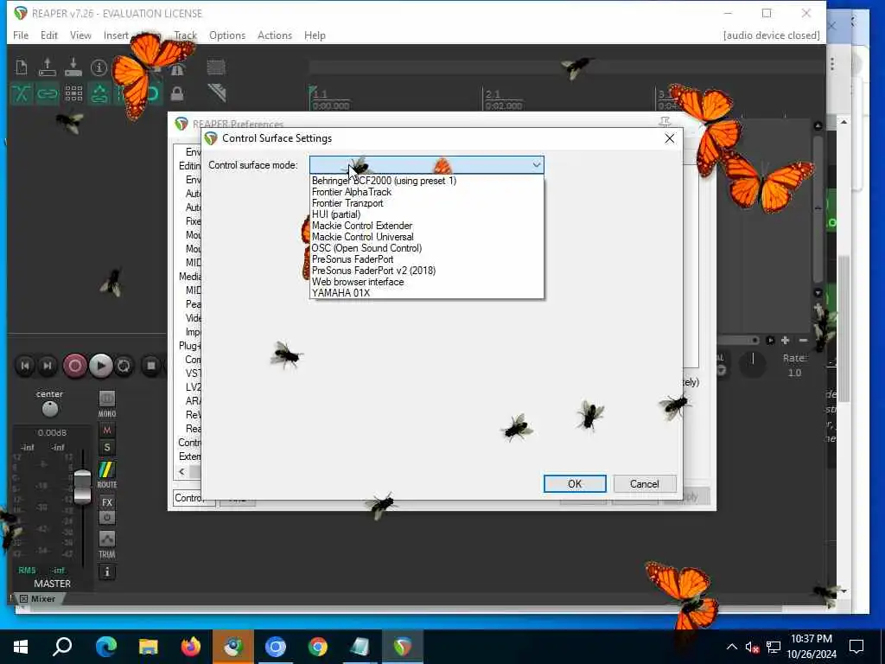
Task: Open Firefox from taskbar
Action: (191, 647)
